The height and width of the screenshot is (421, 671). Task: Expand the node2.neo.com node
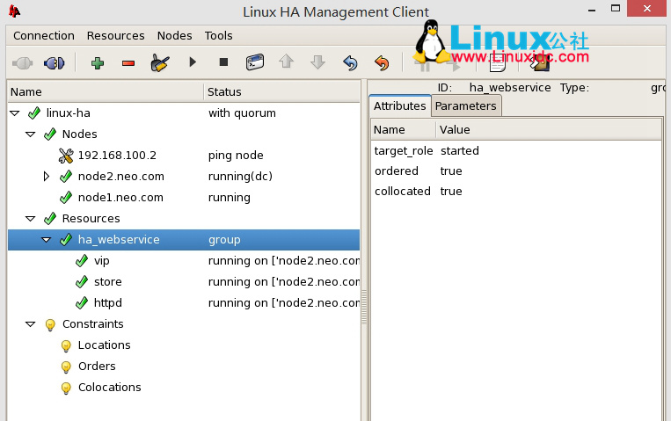(47, 177)
